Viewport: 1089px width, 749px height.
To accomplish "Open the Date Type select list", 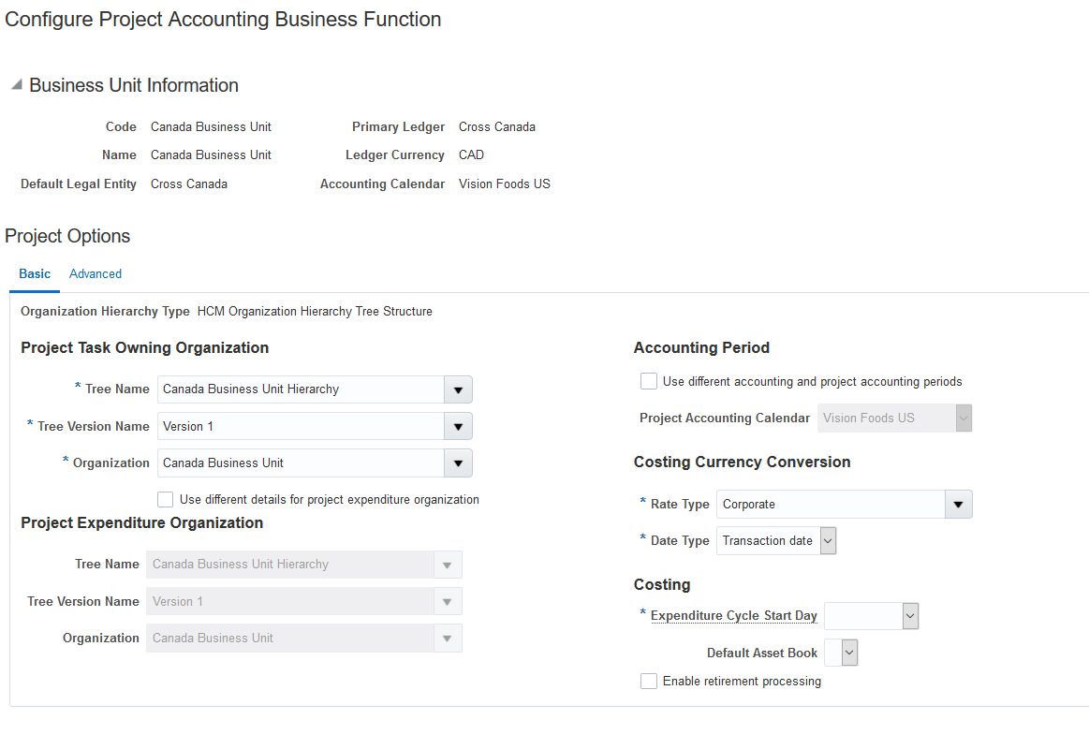I will pyautogui.click(x=828, y=541).
